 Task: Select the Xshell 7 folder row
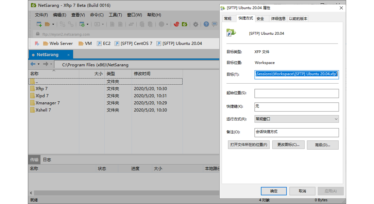click(105, 110)
